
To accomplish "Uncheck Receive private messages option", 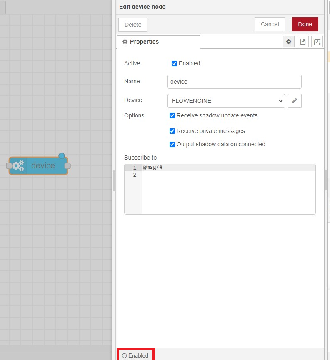I will point(172,131).
